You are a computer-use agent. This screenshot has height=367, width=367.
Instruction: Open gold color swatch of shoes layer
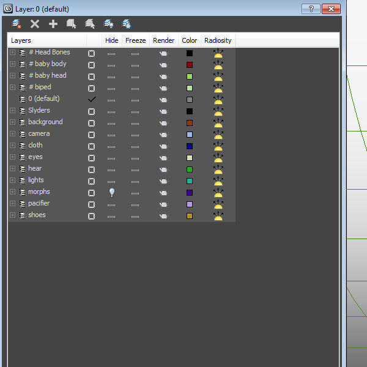[x=190, y=216]
